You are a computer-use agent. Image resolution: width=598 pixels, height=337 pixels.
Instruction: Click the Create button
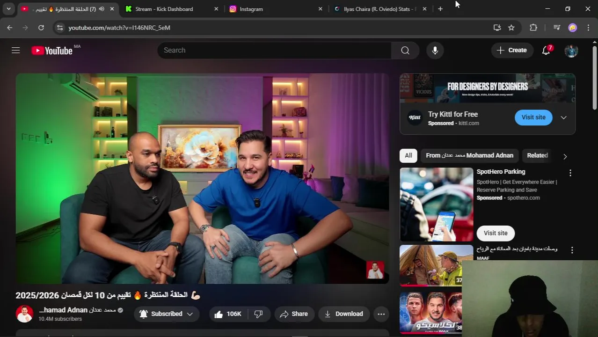click(512, 50)
